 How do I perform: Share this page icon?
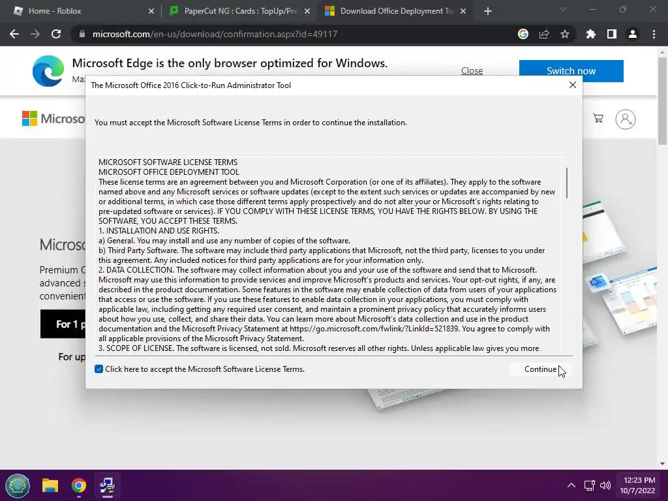[x=544, y=34]
